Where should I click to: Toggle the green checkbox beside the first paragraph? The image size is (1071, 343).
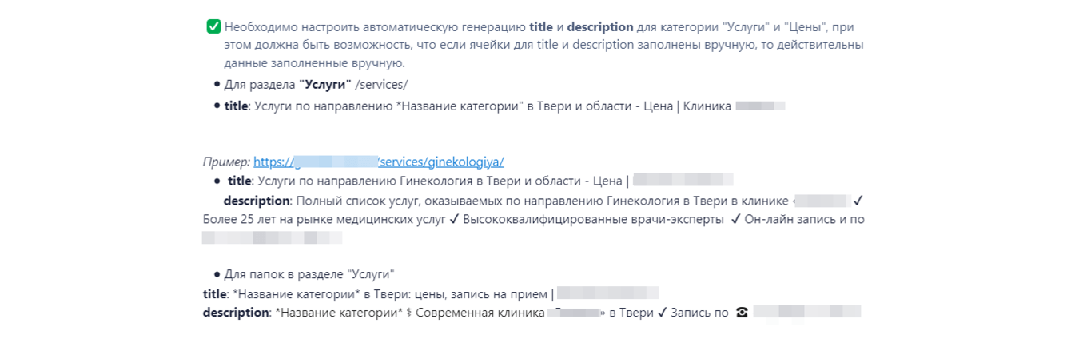213,27
